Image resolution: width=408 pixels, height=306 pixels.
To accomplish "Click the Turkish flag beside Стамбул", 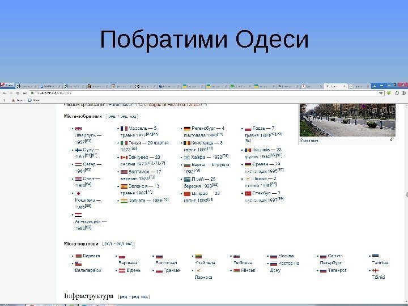I will [248, 193].
